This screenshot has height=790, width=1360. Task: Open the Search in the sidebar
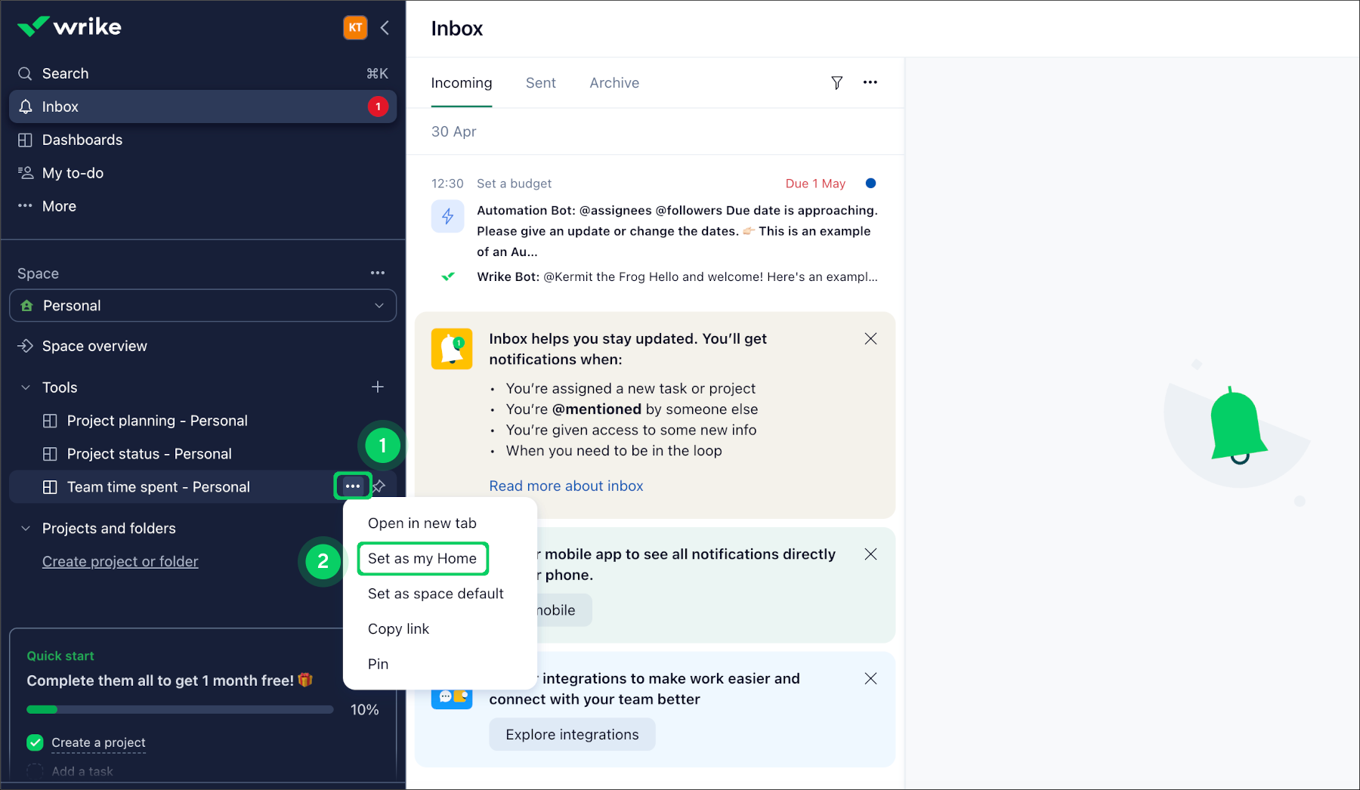(x=64, y=73)
